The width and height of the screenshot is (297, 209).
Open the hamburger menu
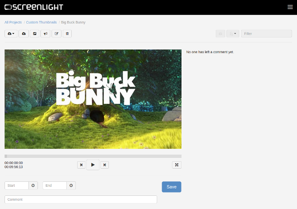tap(290, 7)
